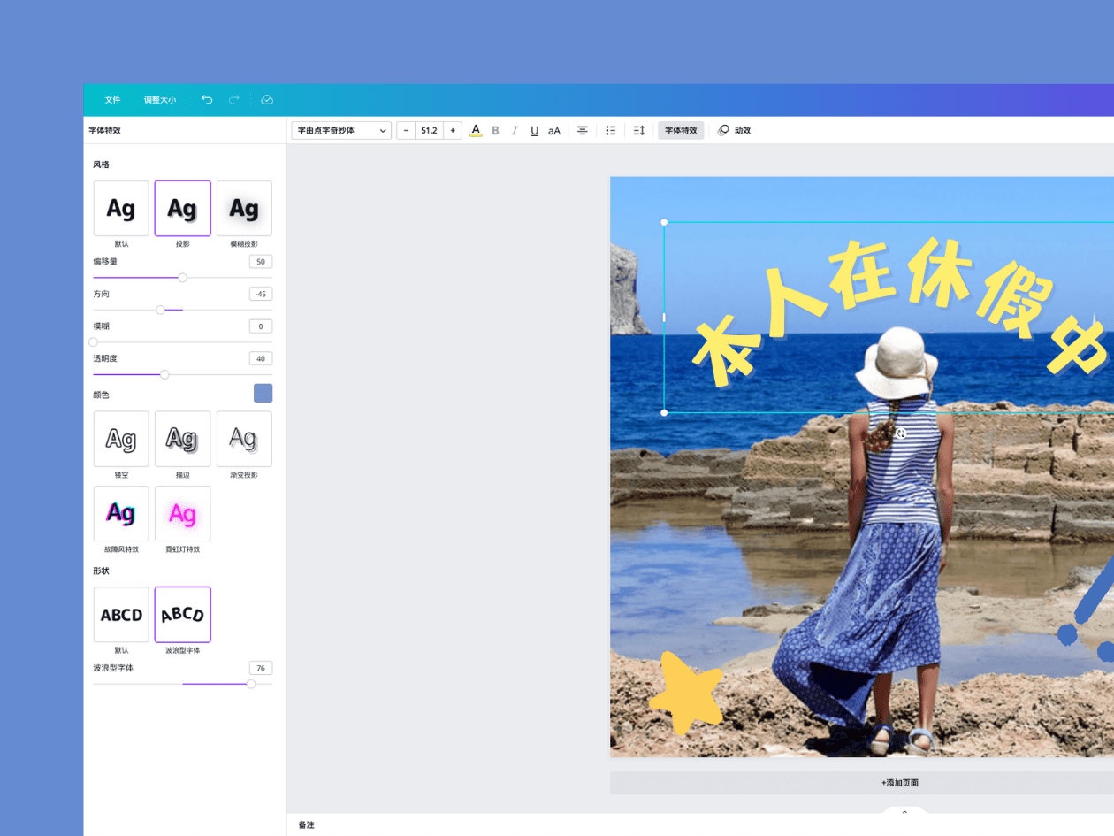Redo the last action
Screen dimensions: 1114x836
tap(234, 100)
